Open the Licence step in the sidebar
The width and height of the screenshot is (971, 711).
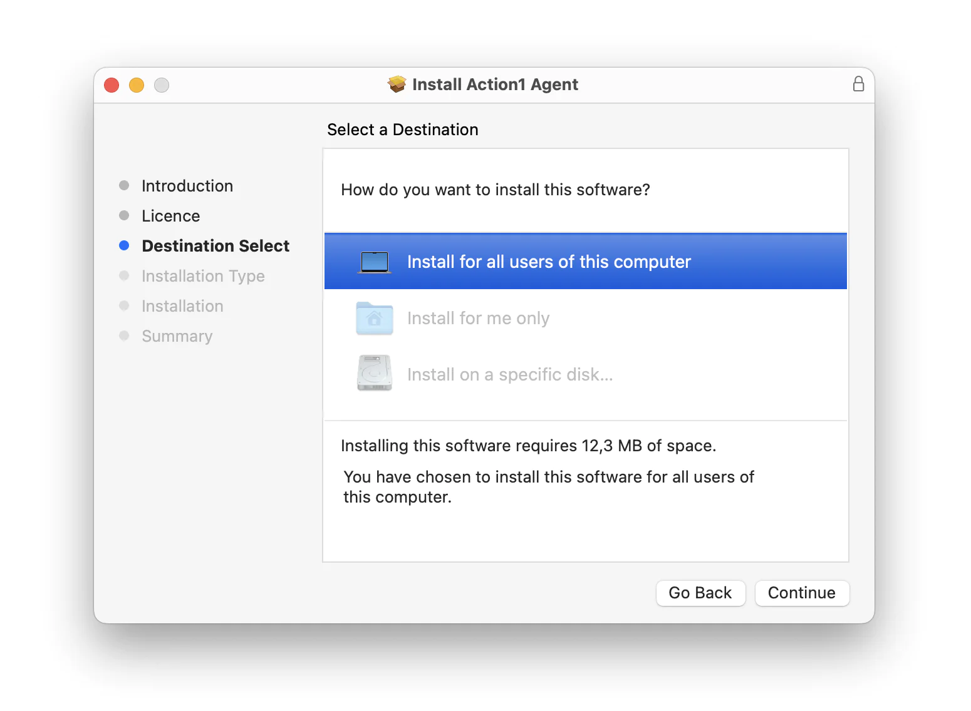170,215
